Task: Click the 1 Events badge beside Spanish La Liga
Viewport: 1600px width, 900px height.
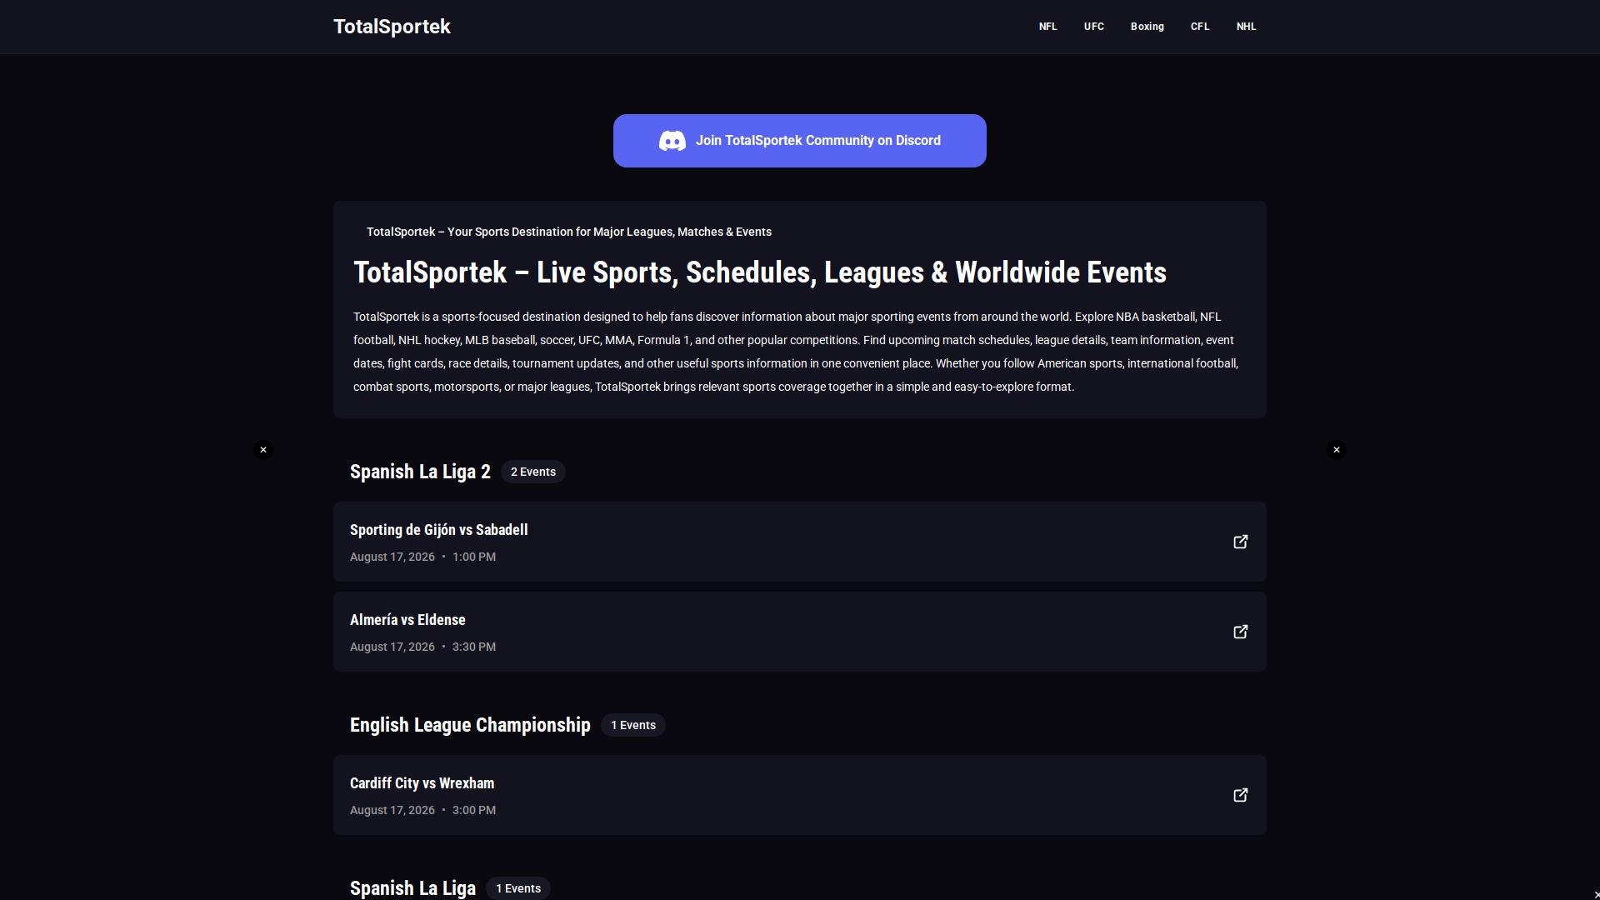Action: (518, 888)
